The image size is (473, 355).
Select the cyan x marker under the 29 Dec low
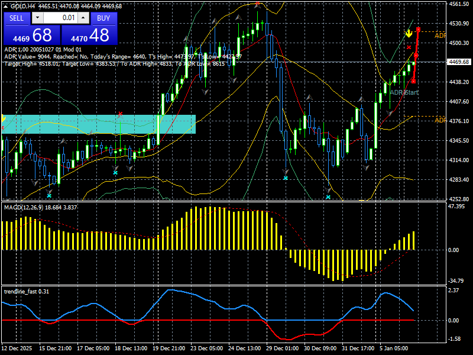click(286, 178)
